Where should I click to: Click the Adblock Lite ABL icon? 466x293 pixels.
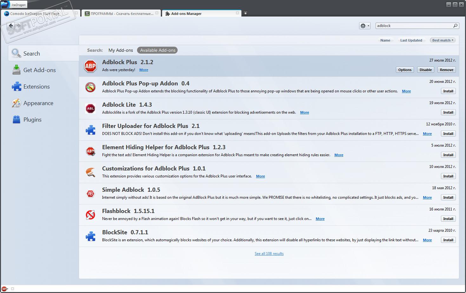(90, 109)
